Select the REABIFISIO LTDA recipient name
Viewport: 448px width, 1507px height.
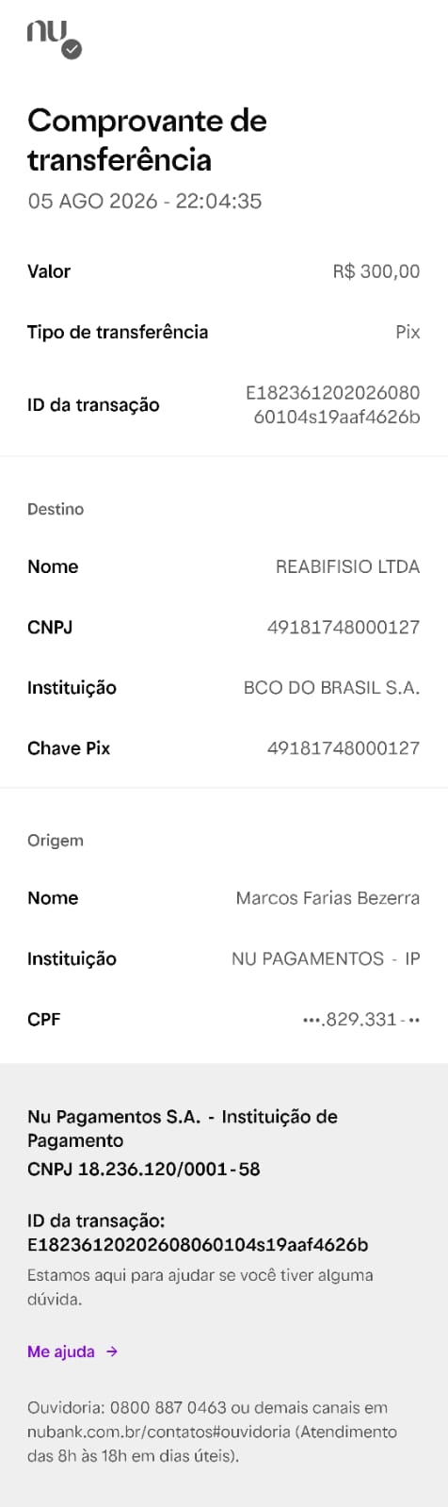pos(348,566)
